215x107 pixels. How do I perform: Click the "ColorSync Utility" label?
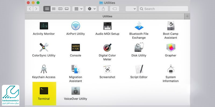(44, 56)
